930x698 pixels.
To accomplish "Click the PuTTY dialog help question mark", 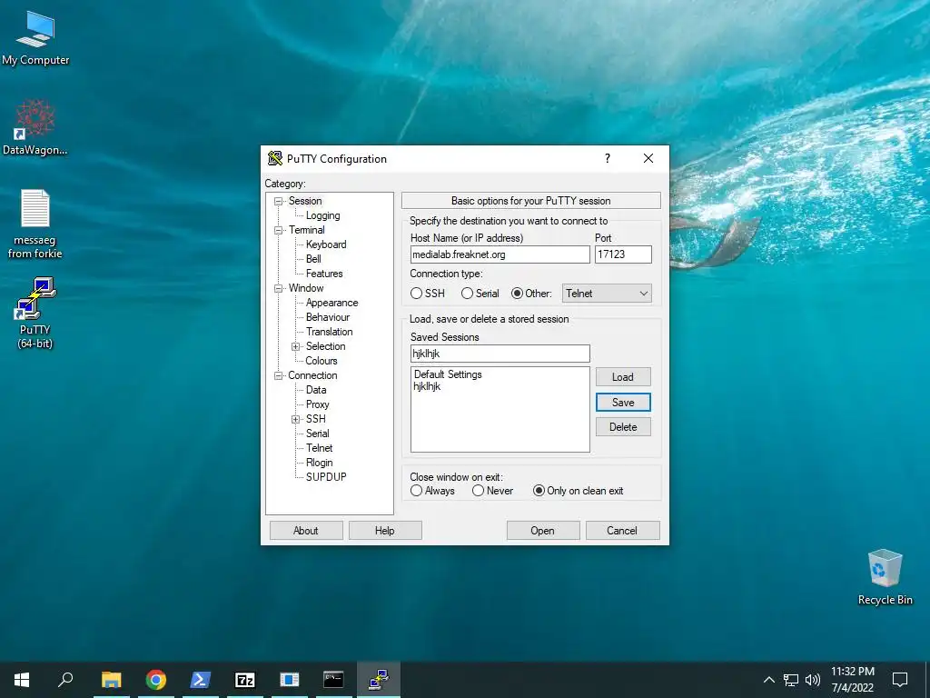I will (x=608, y=158).
